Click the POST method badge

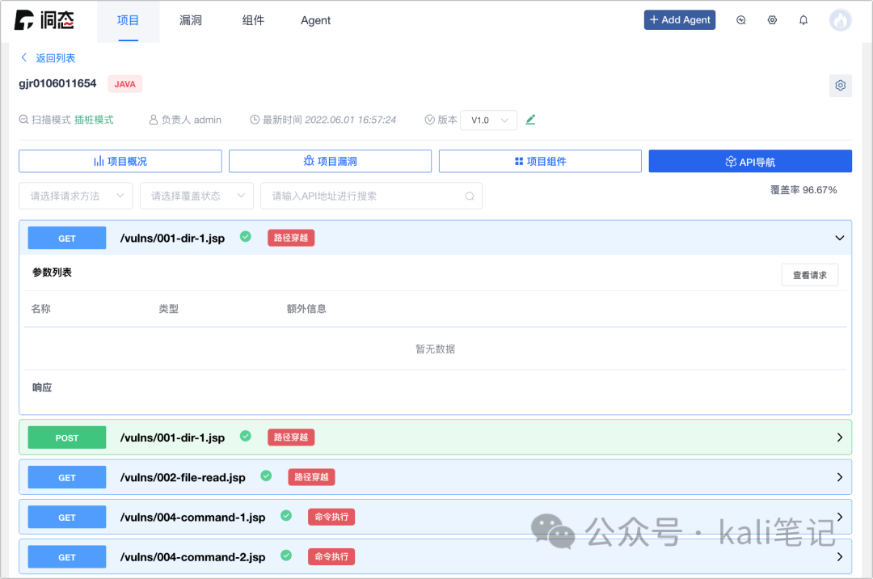(67, 437)
